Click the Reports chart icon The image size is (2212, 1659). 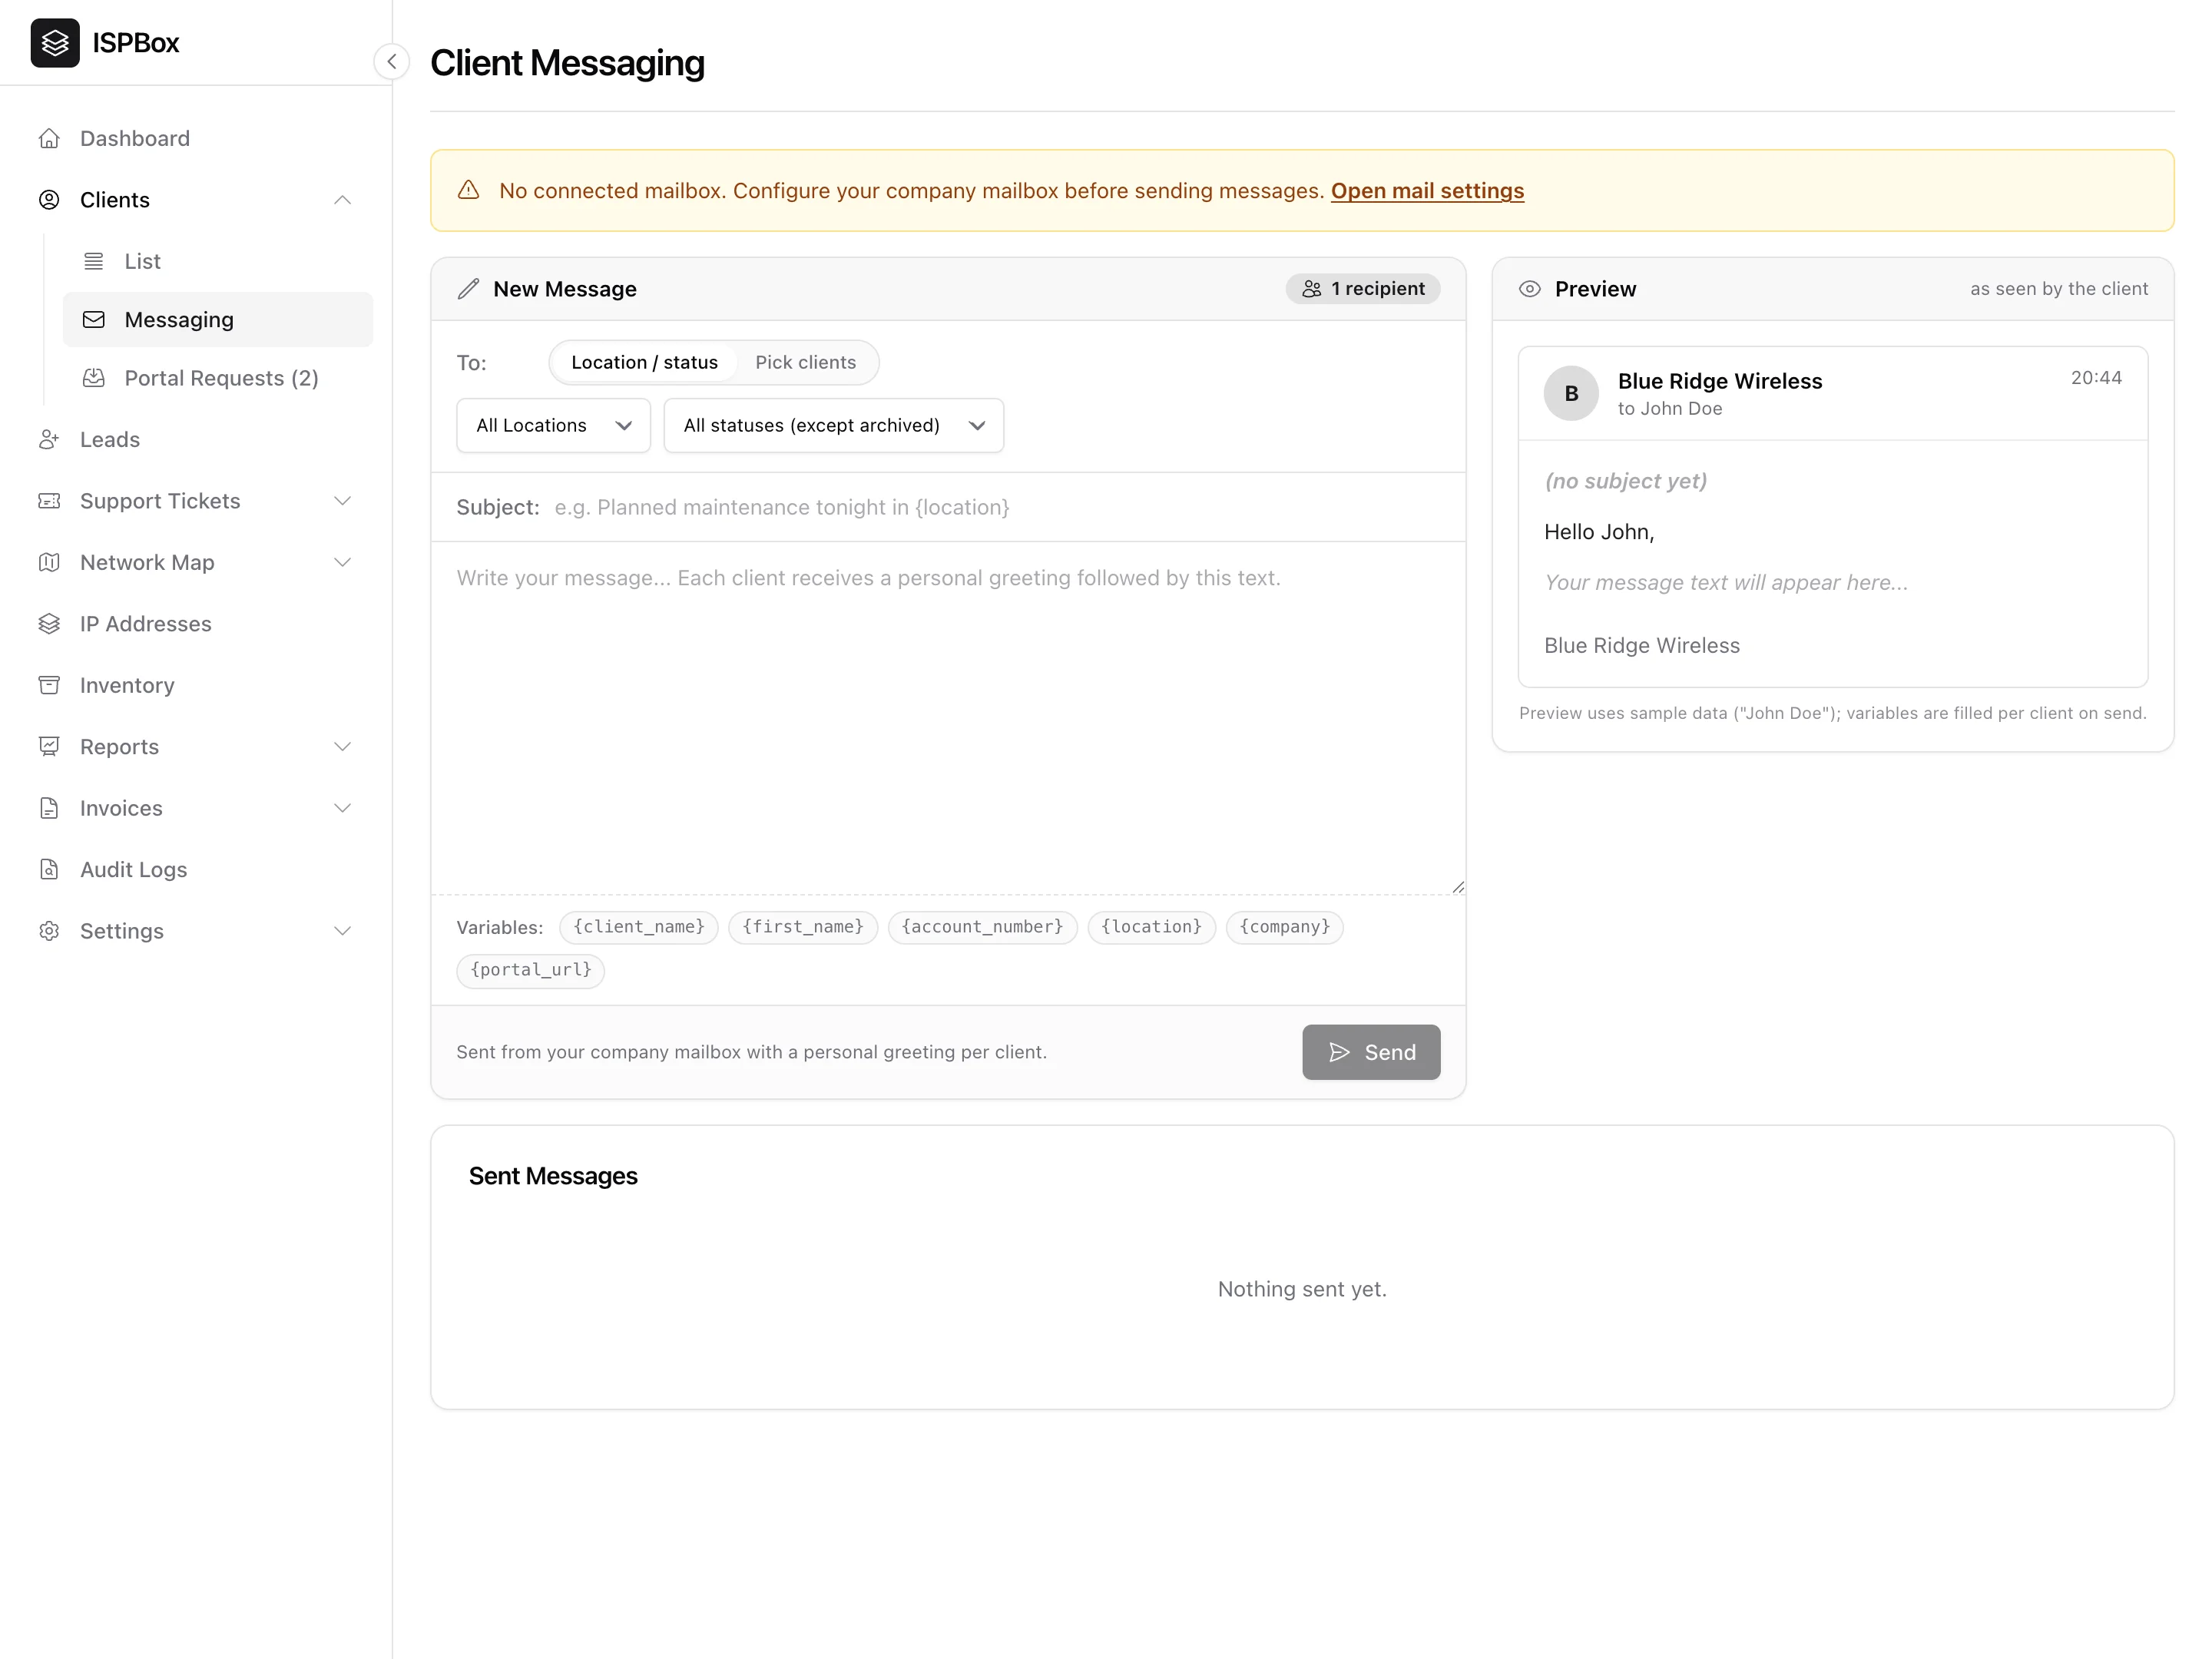[49, 747]
